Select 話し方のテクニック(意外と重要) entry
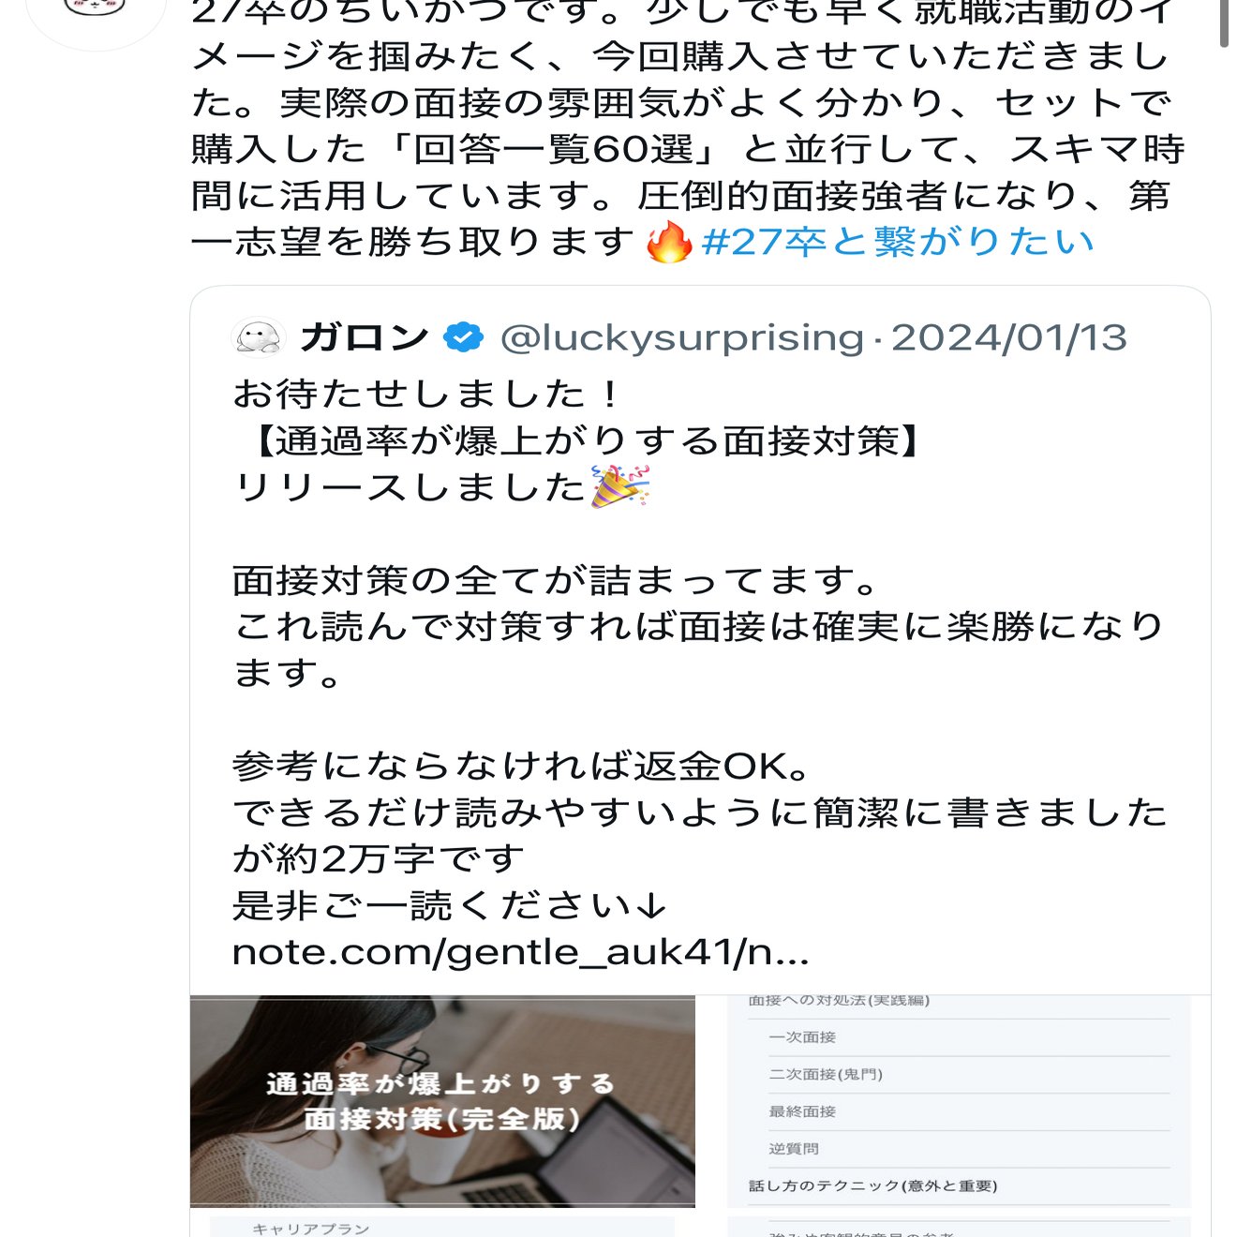 872,1185
